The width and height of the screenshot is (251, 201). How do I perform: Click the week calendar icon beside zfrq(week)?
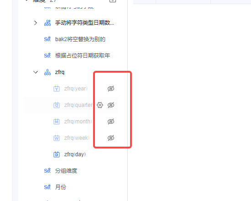click(57, 138)
